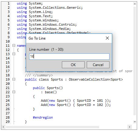Screen dimensions: 138x131
Task: Click line number 29 in the margin
Action: pyautogui.click(x=8, y=122)
